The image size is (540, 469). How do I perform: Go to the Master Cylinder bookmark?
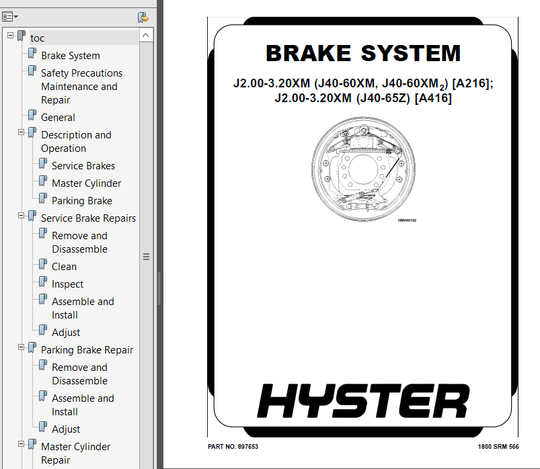pos(87,183)
